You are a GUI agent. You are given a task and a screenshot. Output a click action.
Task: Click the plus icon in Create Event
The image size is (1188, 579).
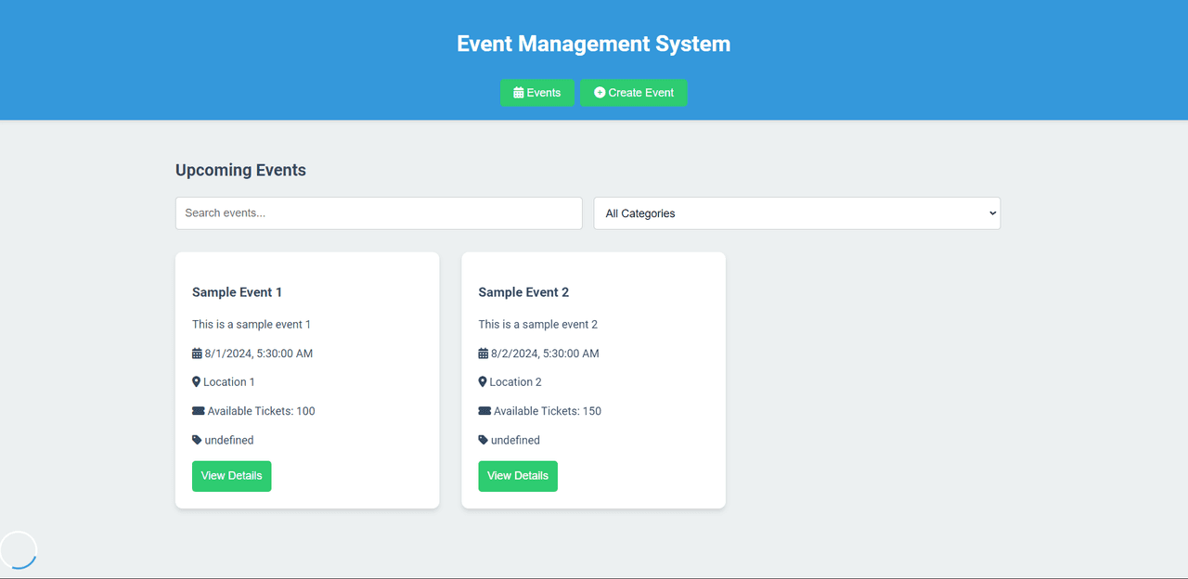[x=600, y=93]
